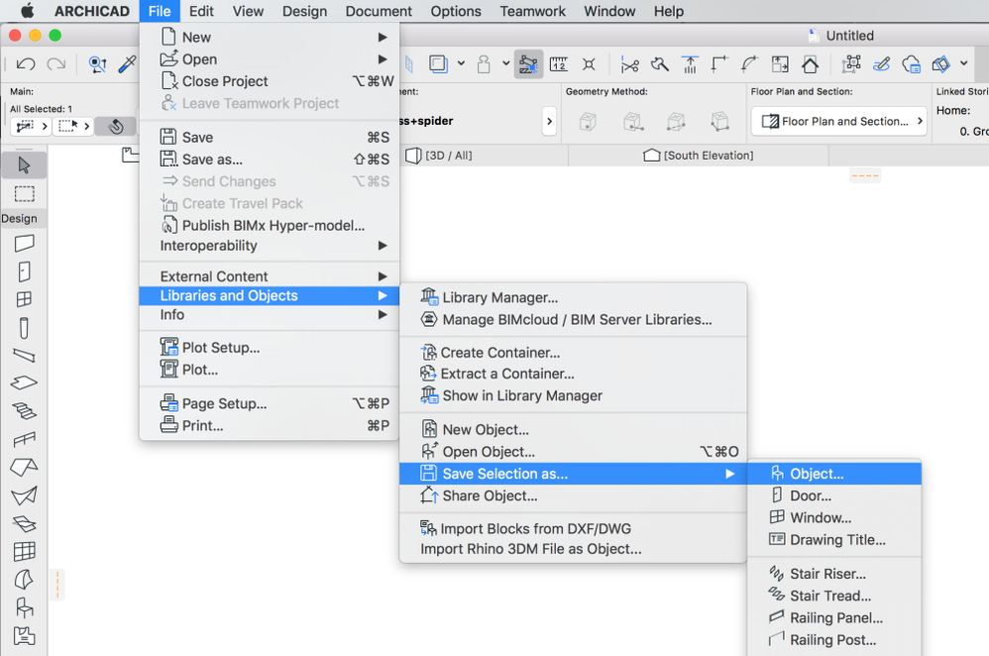Select the Object chair tool
This screenshot has height=656, width=989.
coord(24,607)
